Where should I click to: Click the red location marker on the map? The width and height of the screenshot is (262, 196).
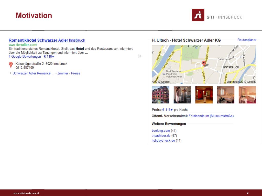(x=204, y=64)
